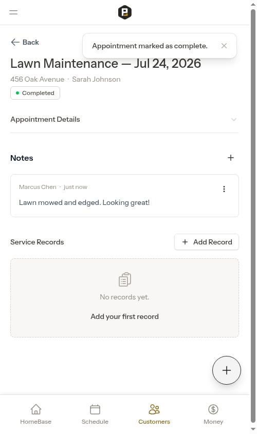Click the Add your first record link
The width and height of the screenshot is (257, 434).
124,316
